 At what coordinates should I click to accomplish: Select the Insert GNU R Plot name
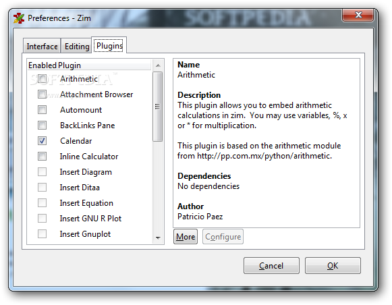pyautogui.click(x=90, y=219)
